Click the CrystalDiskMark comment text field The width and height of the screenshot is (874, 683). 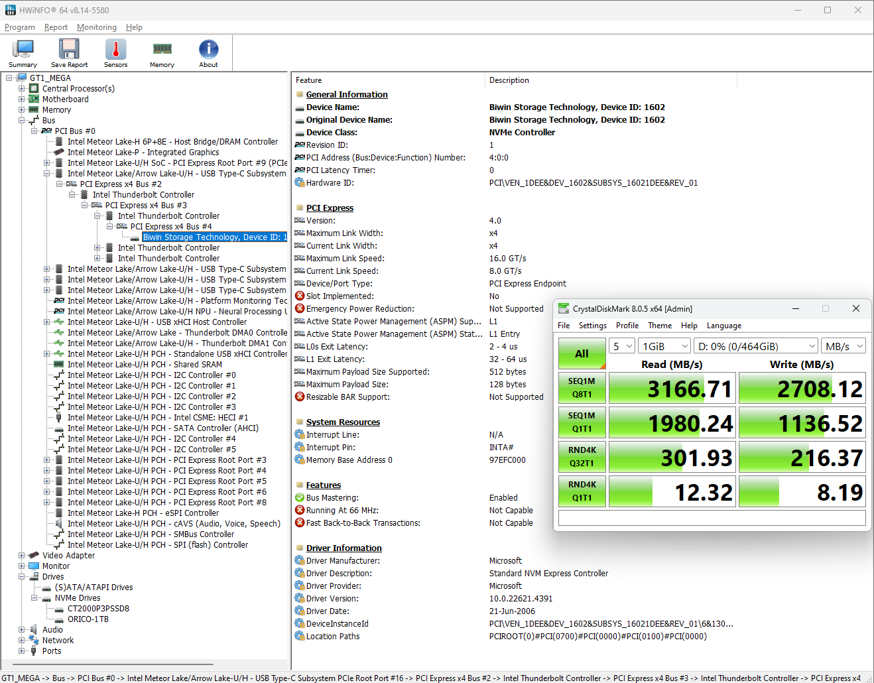pyautogui.click(x=712, y=518)
